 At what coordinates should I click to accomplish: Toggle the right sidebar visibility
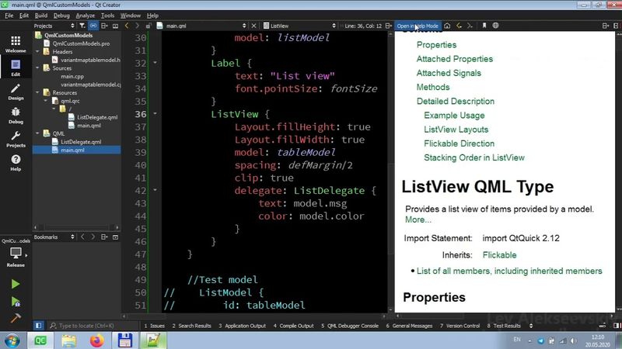(617, 326)
